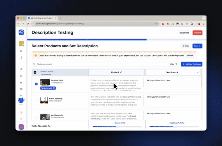Click Vanilla candle Test Group A description field
The height and width of the screenshot is (146, 222).
(x=173, y=116)
